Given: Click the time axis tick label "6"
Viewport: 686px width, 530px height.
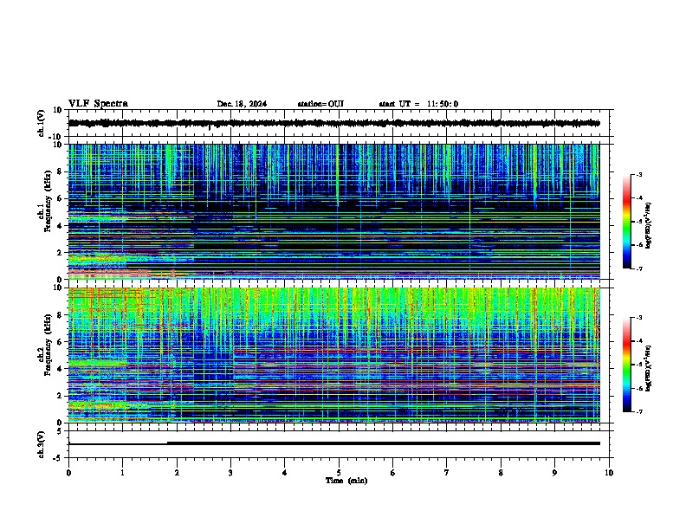Looking at the screenshot, I should 393,473.
